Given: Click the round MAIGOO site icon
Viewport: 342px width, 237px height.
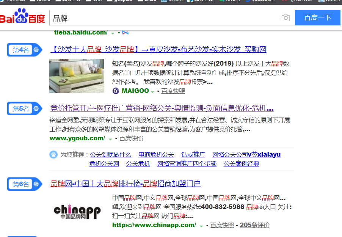Looking at the screenshot, I should tap(116, 91).
